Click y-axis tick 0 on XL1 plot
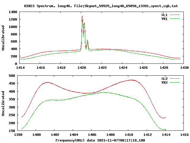The image size is (190, 143). [16, 64]
